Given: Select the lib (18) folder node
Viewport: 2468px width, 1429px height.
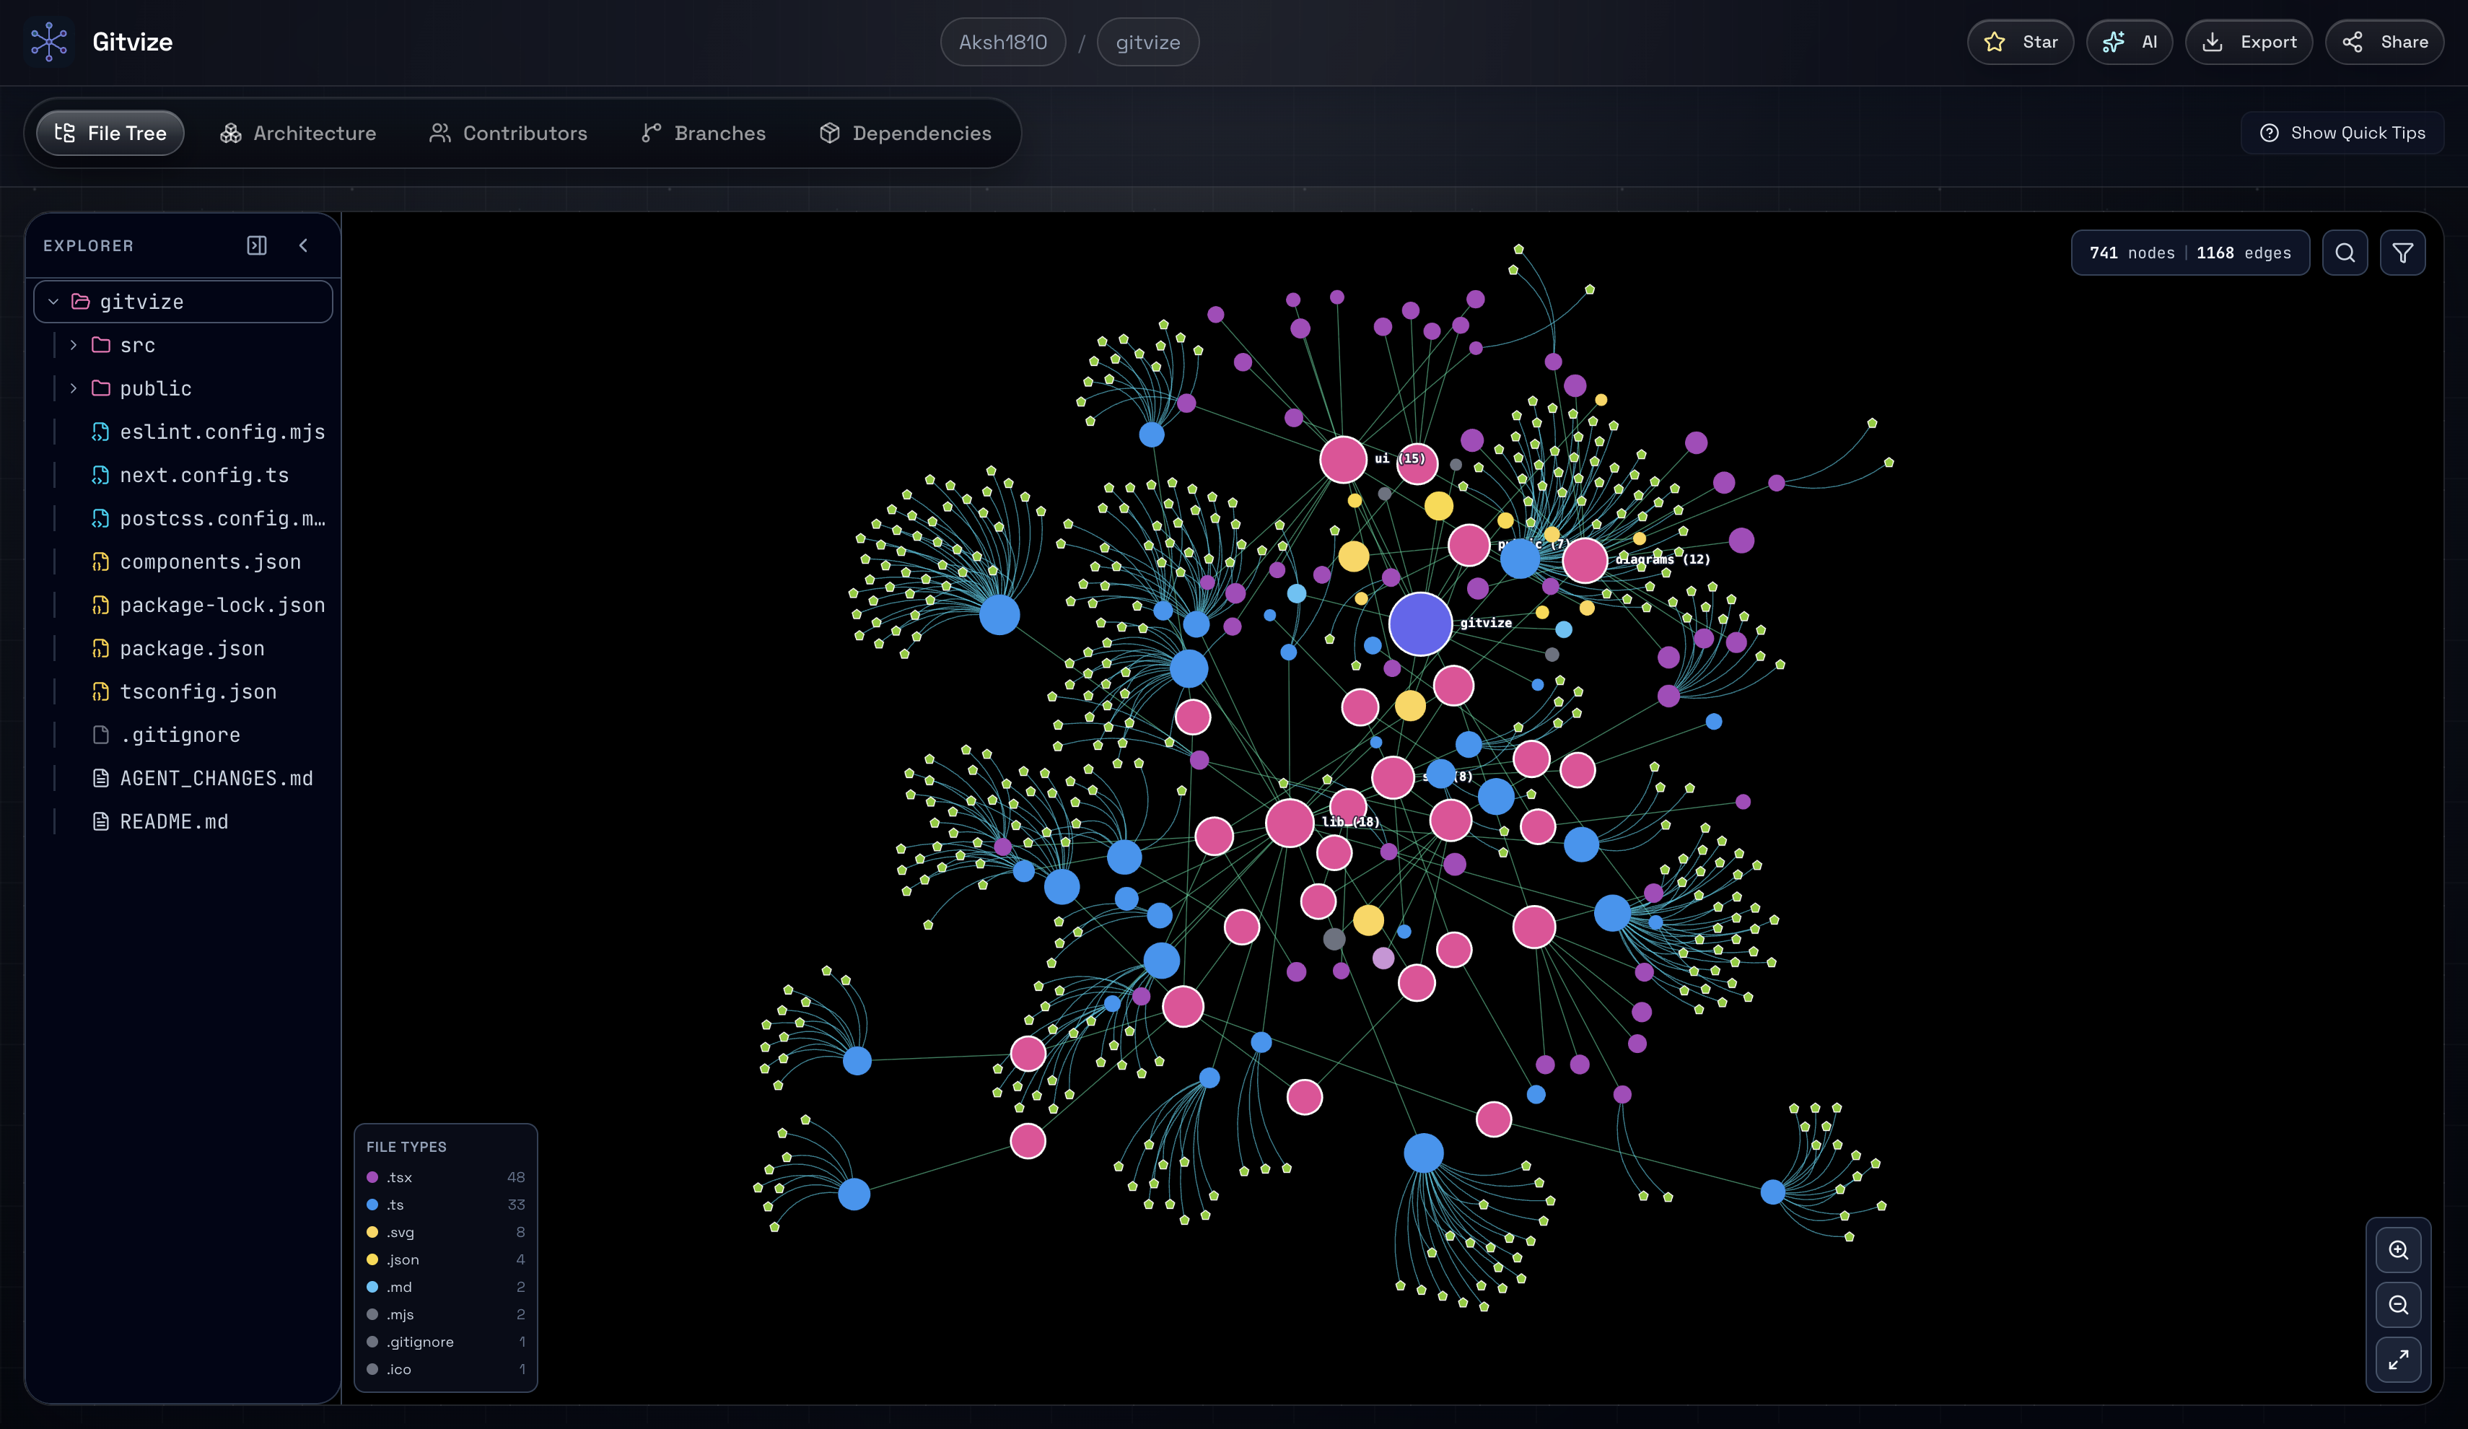Looking at the screenshot, I should point(1289,823).
